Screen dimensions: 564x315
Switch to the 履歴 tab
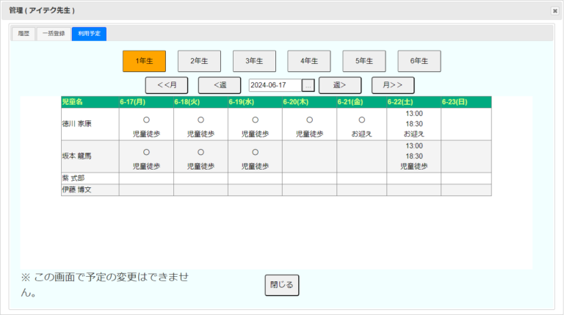point(23,33)
